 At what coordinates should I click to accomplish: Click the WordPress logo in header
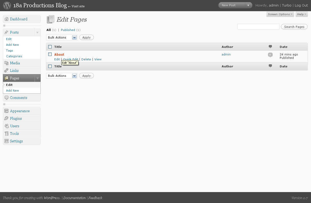click(x=7, y=5)
